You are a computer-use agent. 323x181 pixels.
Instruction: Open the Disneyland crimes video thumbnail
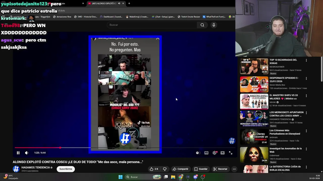(x=254, y=137)
